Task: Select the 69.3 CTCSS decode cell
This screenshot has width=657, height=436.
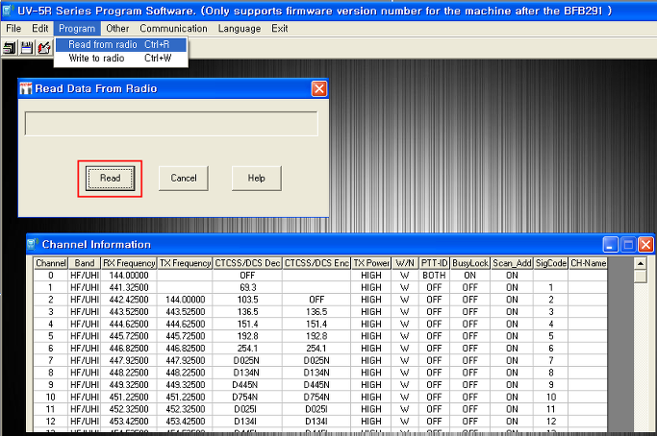Action: (247, 287)
